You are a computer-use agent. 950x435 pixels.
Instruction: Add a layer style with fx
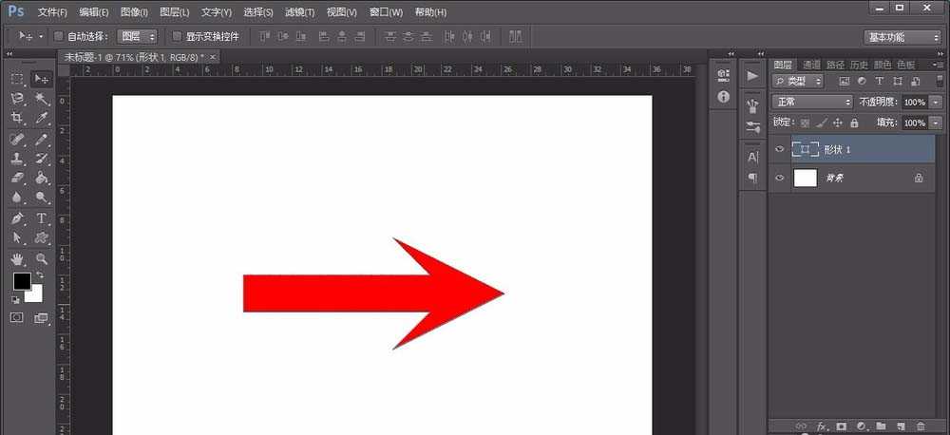[x=822, y=426]
